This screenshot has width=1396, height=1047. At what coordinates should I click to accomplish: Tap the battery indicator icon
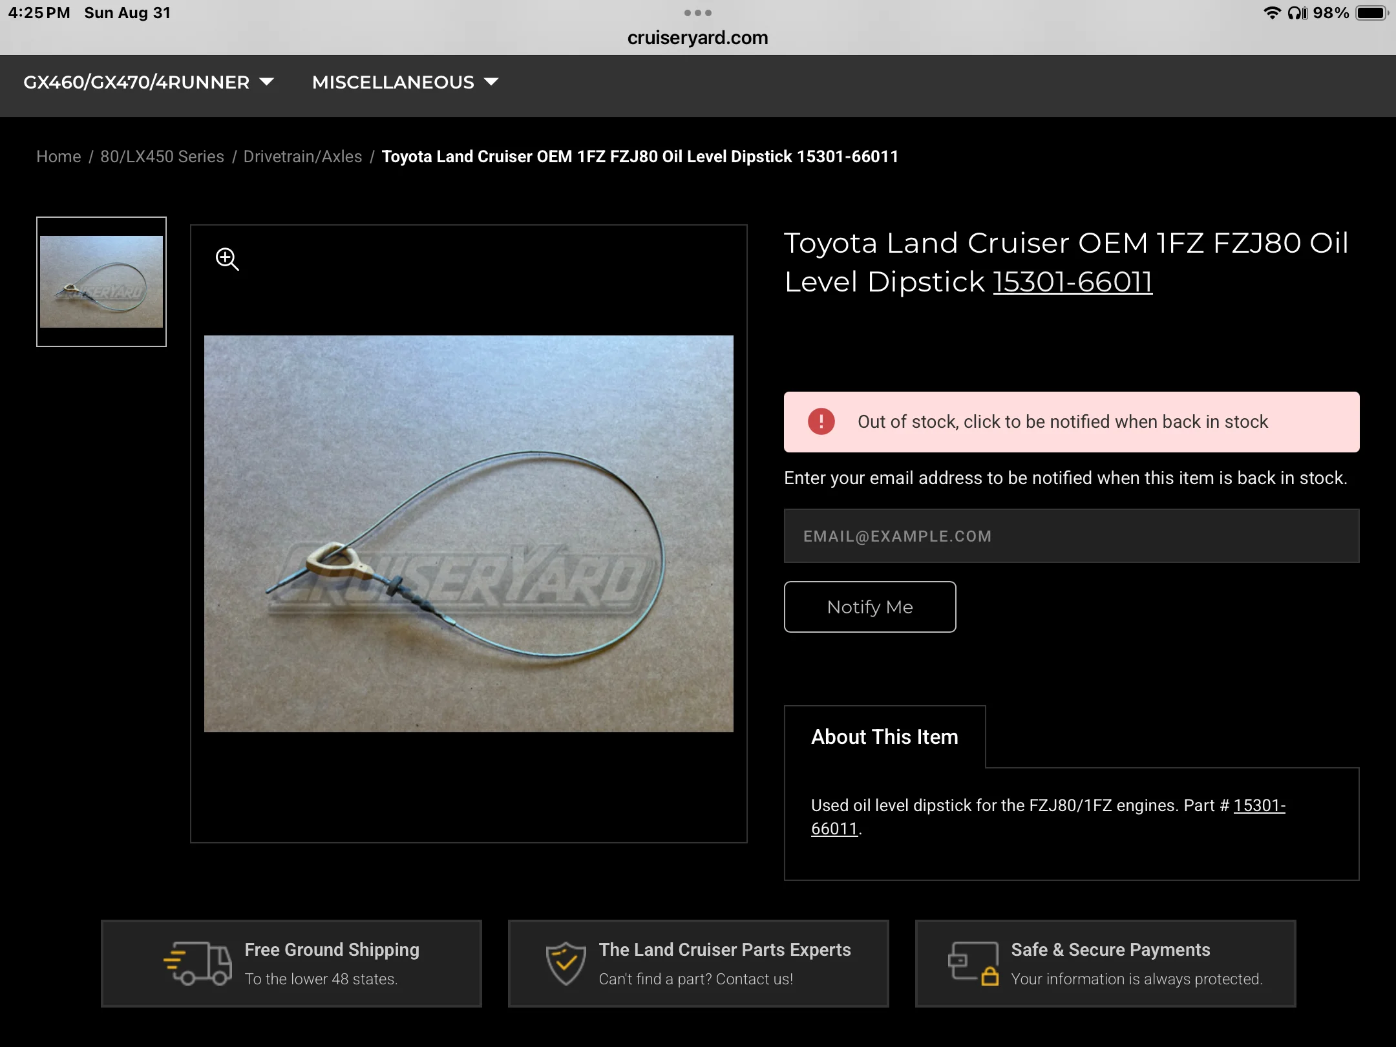point(1371,13)
